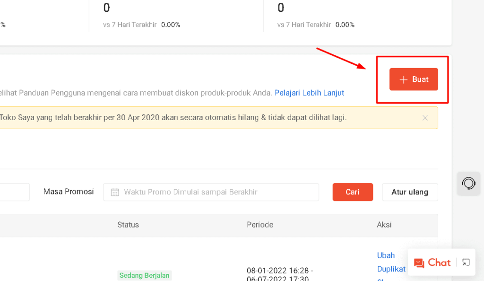Dismiss the yellow notification banner

[425, 118]
